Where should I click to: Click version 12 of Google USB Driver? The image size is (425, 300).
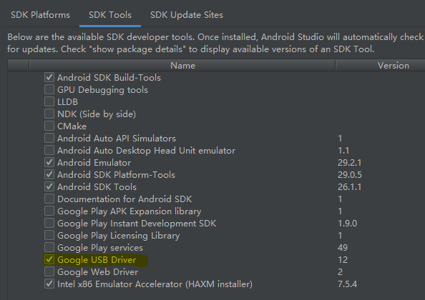click(343, 260)
